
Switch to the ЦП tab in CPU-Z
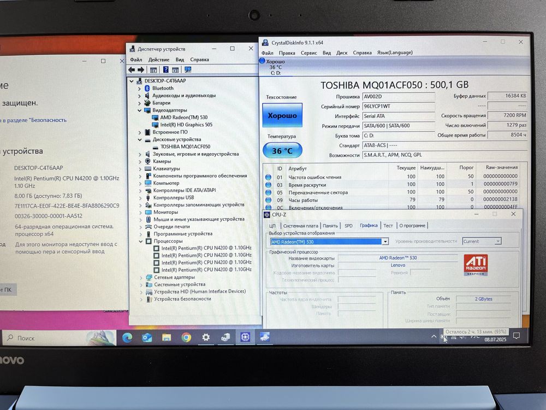click(272, 226)
